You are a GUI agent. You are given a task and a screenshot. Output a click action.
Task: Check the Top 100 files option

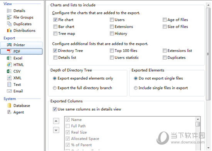112,50
